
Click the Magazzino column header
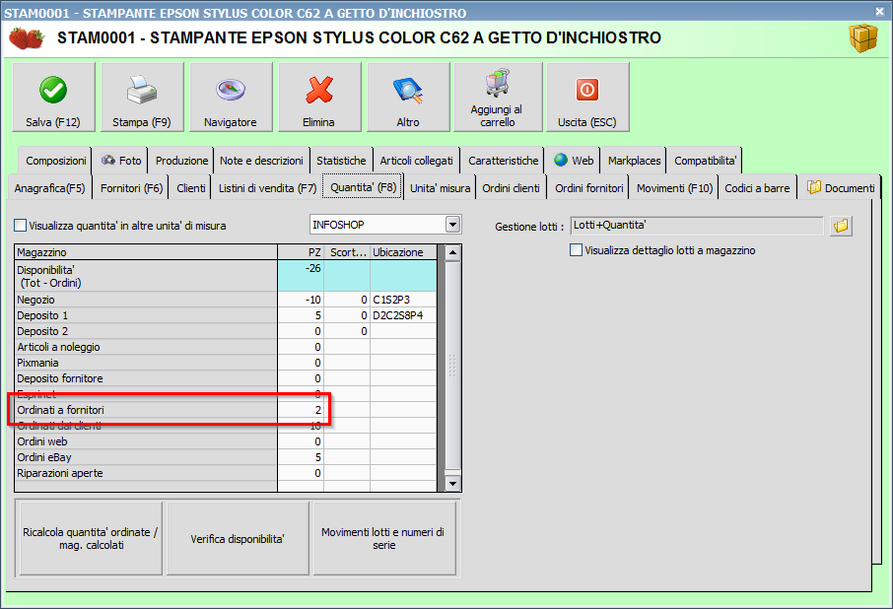pos(146,252)
